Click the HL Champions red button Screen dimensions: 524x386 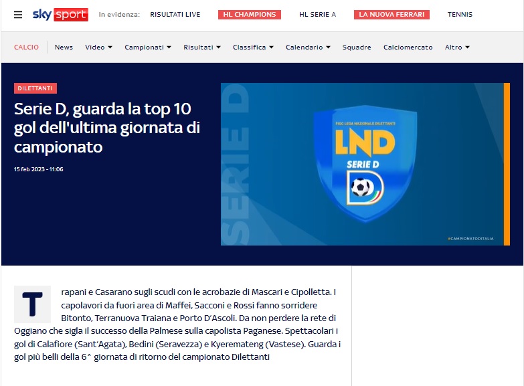249,15
